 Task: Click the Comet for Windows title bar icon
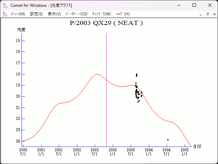tap(5, 5)
